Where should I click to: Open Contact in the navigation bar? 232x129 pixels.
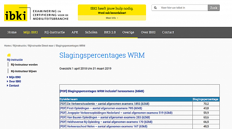coord(168,32)
